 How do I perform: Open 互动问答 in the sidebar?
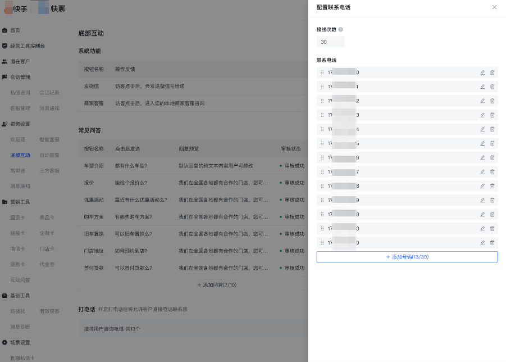[20, 280]
